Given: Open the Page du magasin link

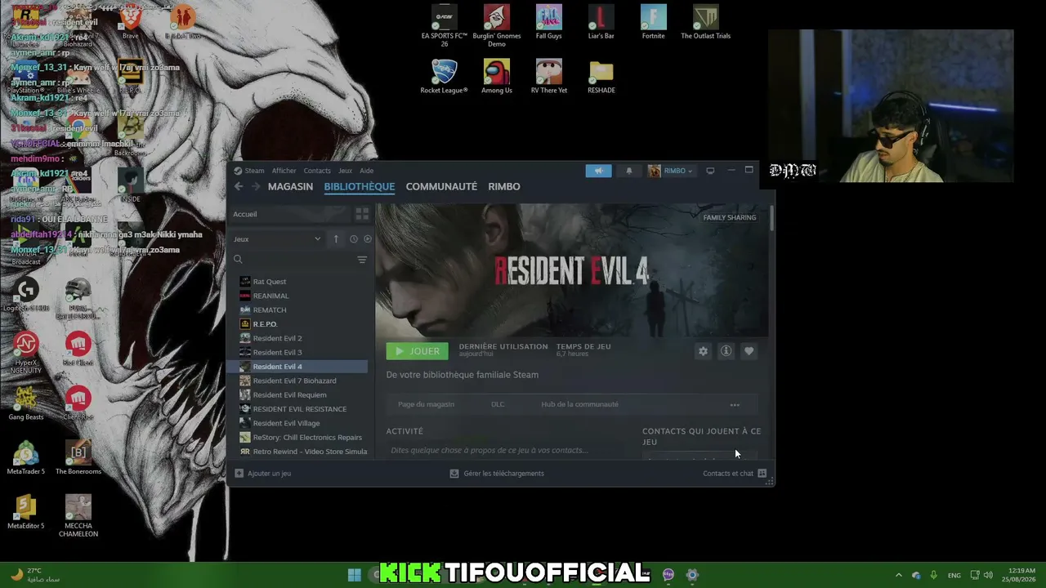Looking at the screenshot, I should [x=426, y=404].
